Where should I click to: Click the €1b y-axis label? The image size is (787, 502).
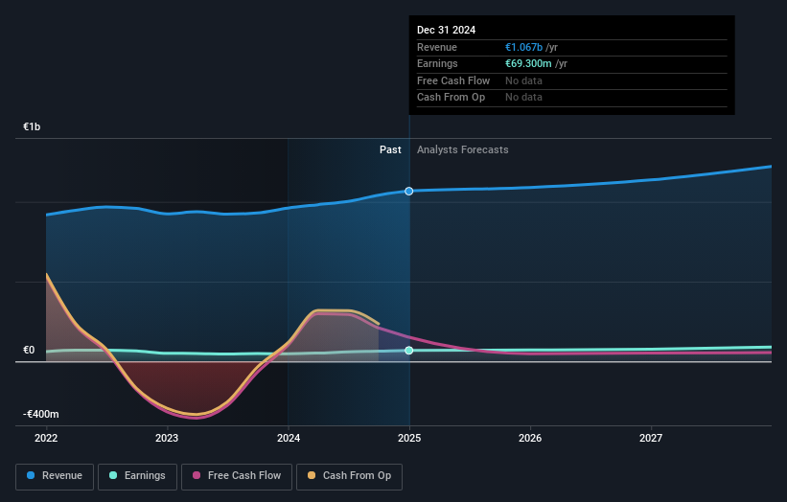(32, 126)
